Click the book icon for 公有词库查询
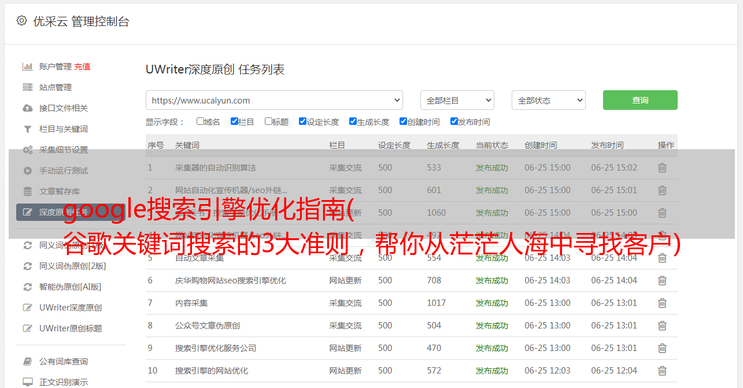This screenshot has width=743, height=388. point(27,361)
